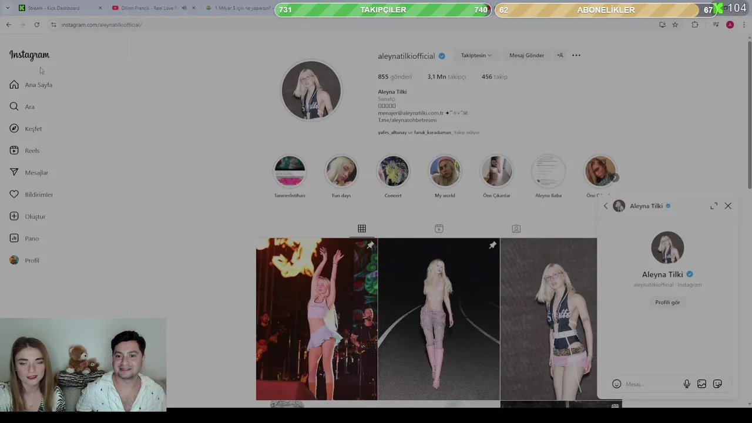Open the pinned night road post
The height and width of the screenshot is (423, 752).
click(439, 319)
